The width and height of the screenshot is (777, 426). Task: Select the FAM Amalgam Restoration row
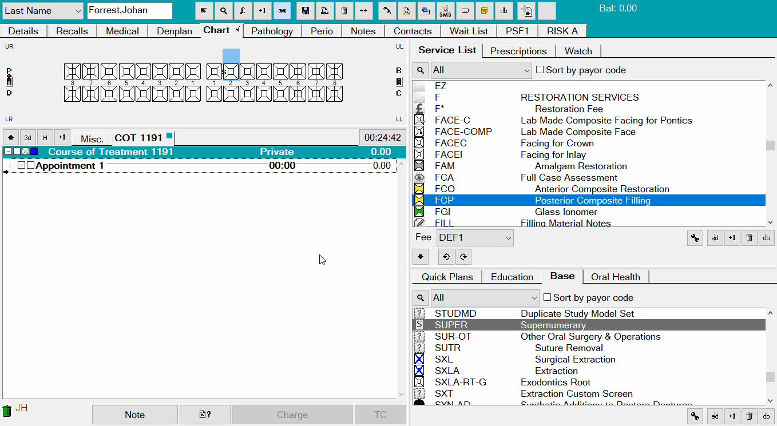(x=589, y=166)
